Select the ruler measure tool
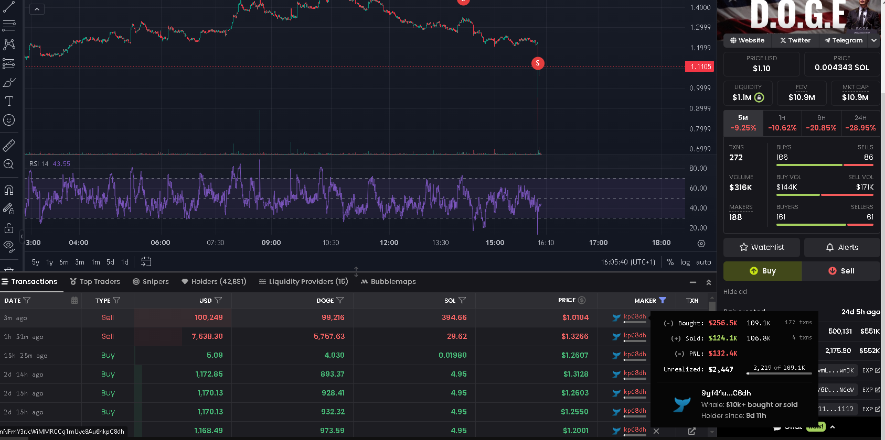 (x=9, y=145)
